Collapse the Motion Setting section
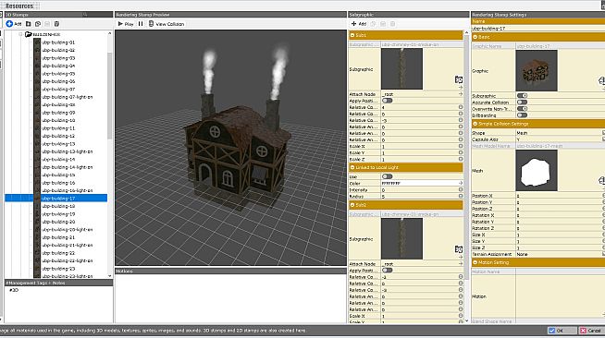Screen dimensions: 605x338 [x=475, y=262]
